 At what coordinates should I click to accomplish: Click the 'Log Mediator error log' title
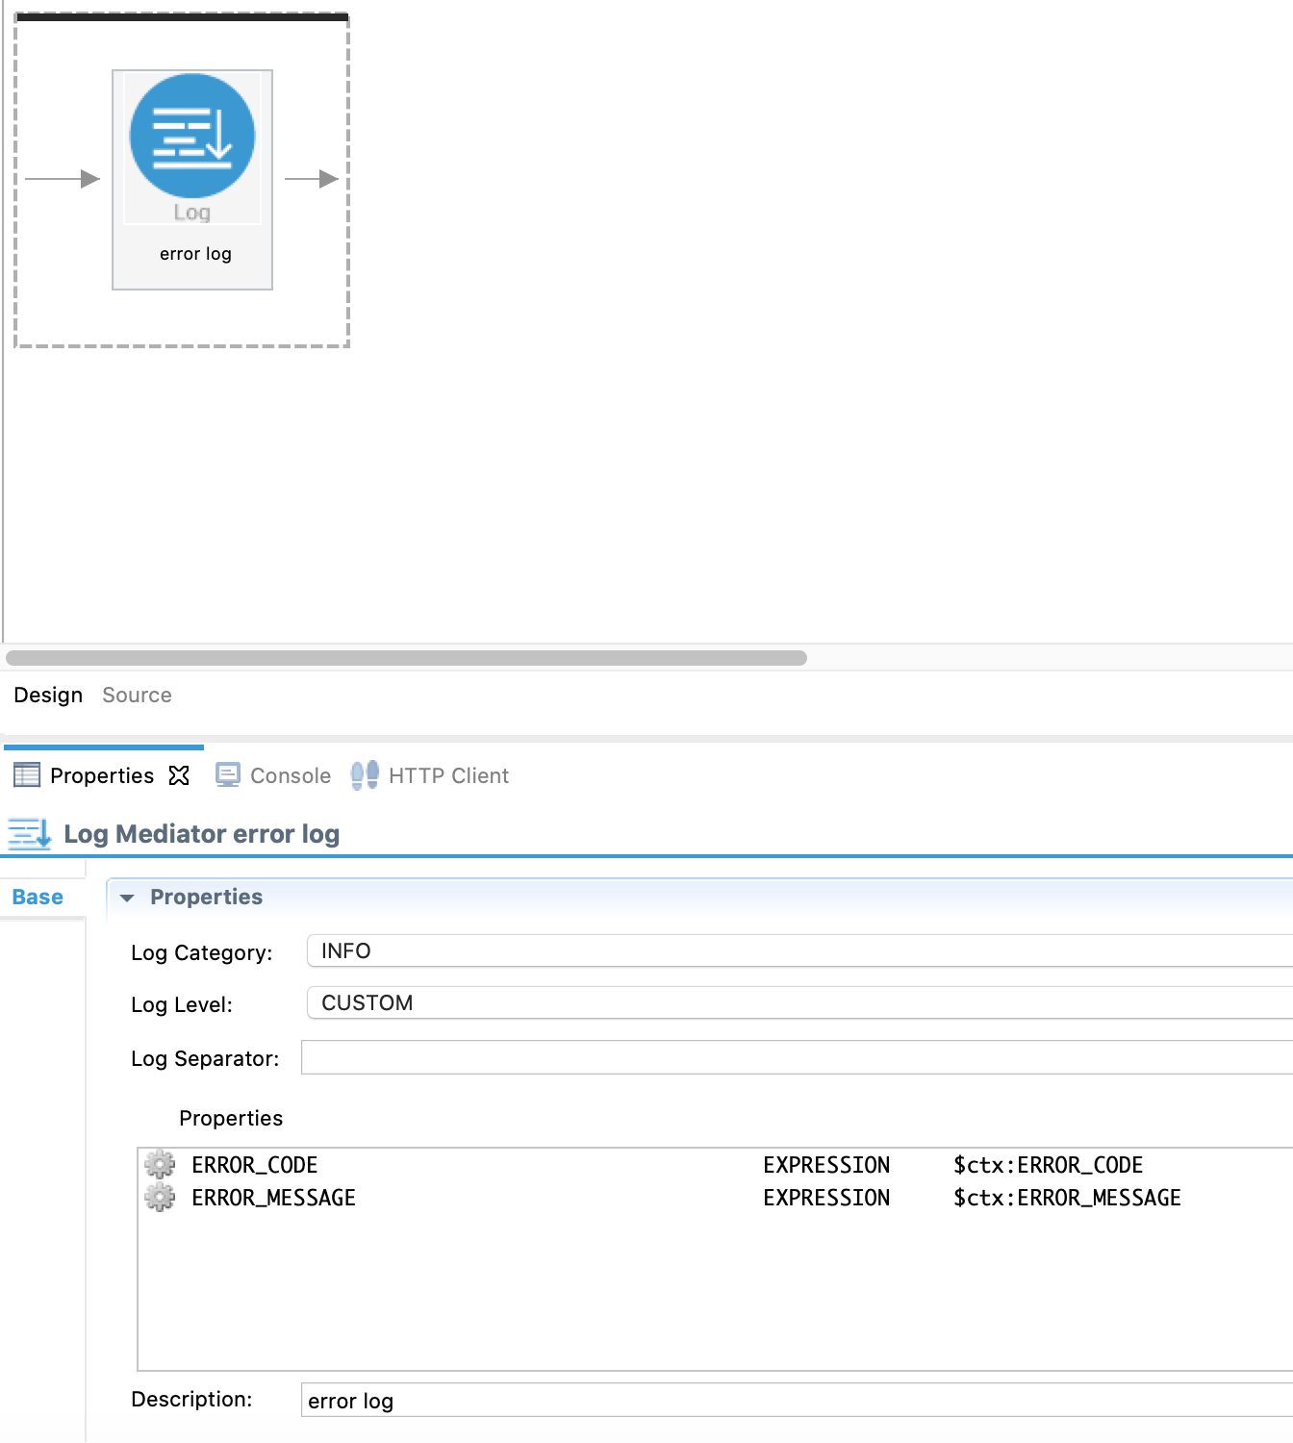pos(202,834)
